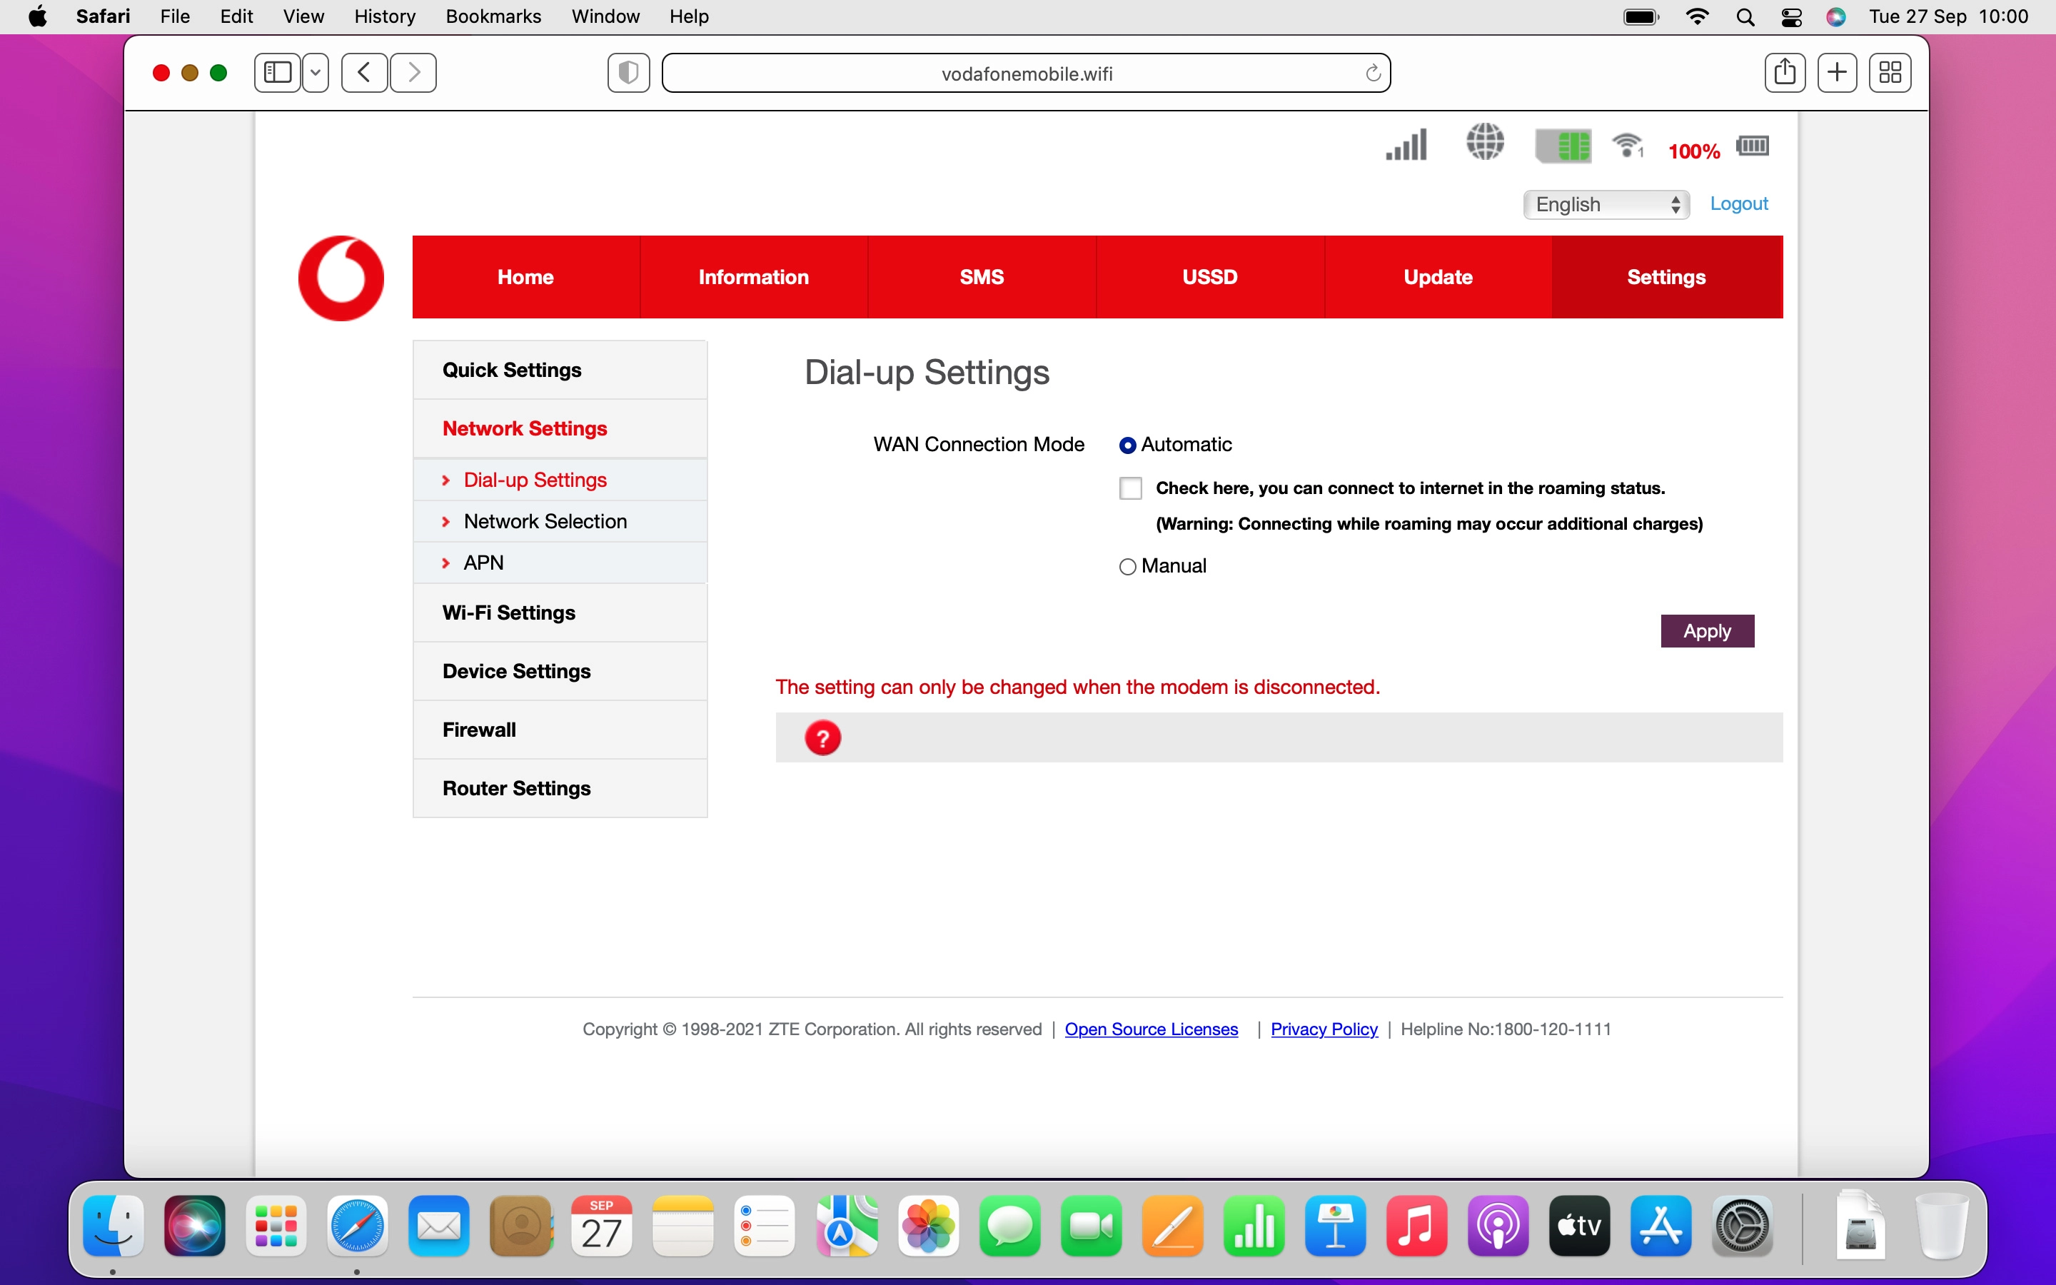2056x1285 pixels.
Task: Click the green SIM status icon
Action: (1564, 146)
